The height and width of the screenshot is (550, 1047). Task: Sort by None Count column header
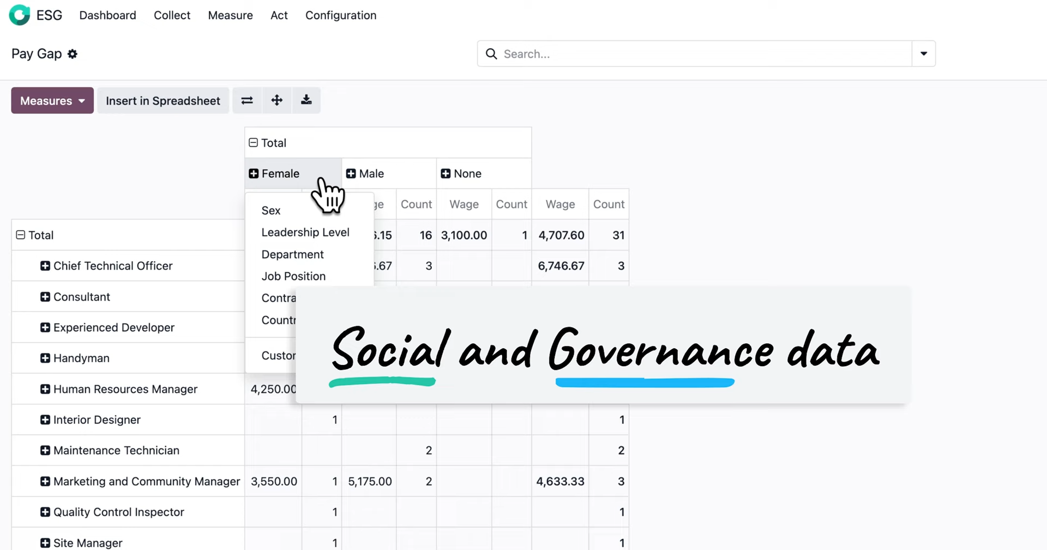[x=512, y=204]
